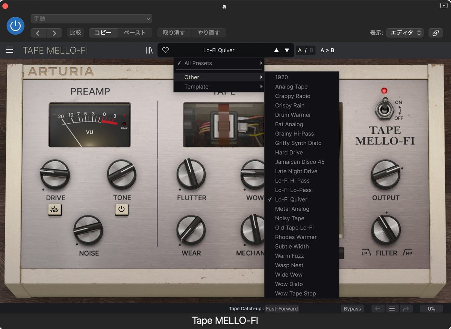Load next preset with down arrow
The width and height of the screenshot is (451, 329).
287,50
